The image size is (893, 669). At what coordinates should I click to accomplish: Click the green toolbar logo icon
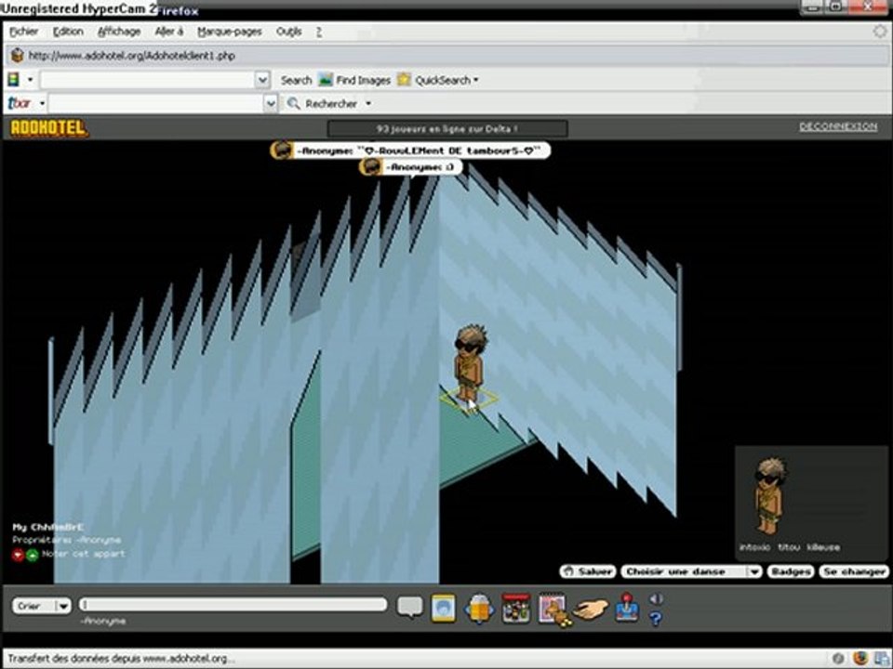click(14, 80)
